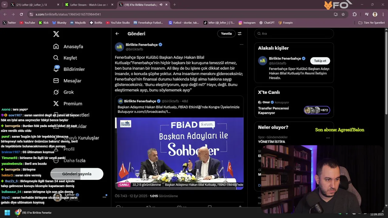Click the browser address bar URL
The width and height of the screenshot is (388, 218).
[68, 14]
